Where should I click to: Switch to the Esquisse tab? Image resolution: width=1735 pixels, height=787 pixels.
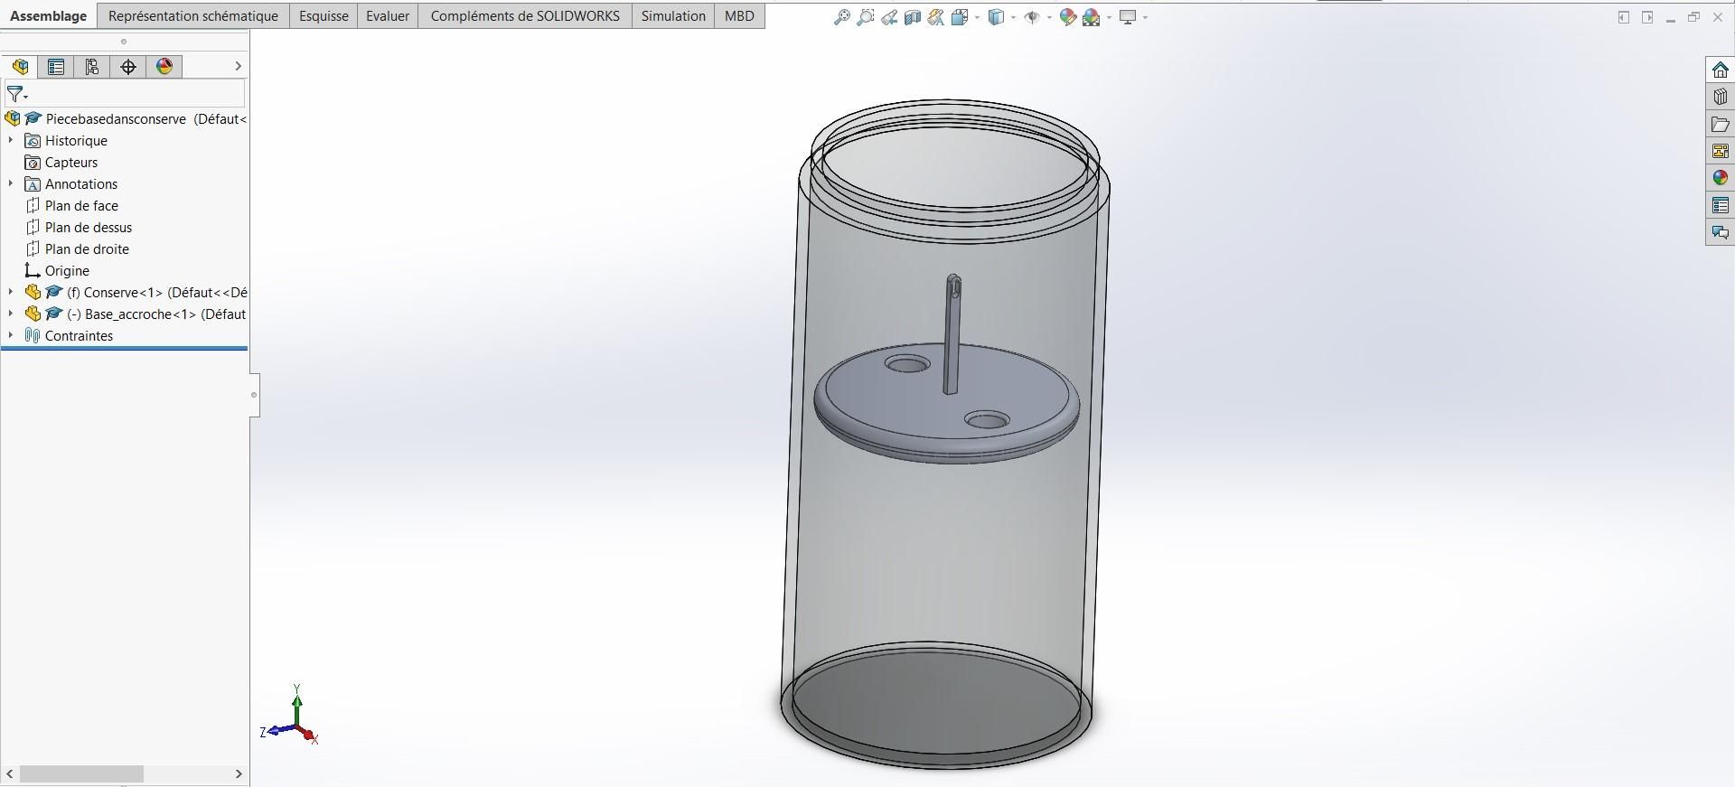pos(324,16)
